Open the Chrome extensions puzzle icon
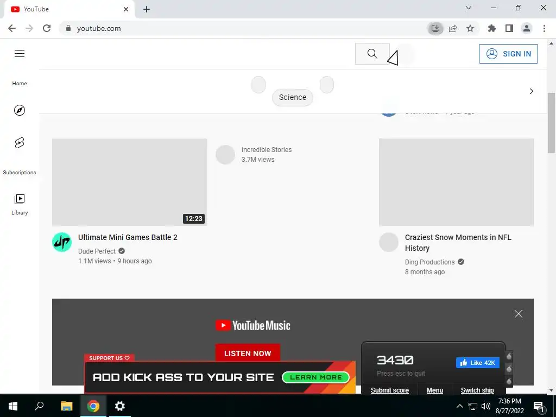Image resolution: width=556 pixels, height=417 pixels. [492, 28]
